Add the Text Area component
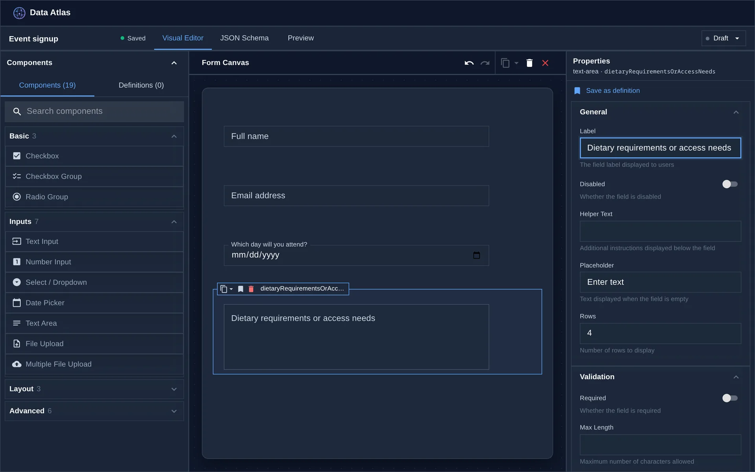 [94, 323]
